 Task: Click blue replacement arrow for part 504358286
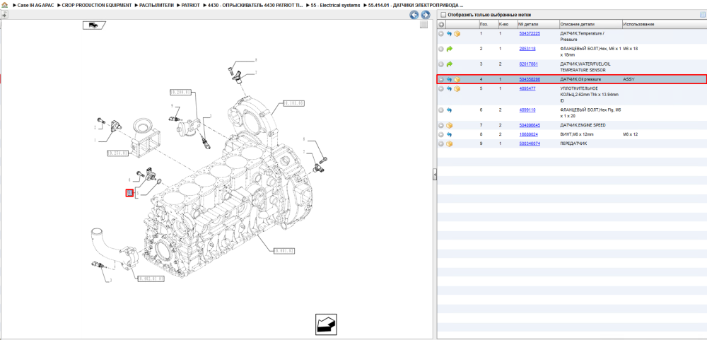pyautogui.click(x=449, y=79)
